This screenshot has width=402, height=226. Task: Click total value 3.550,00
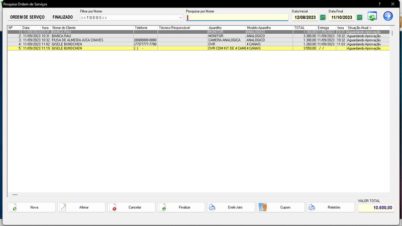click(x=305, y=48)
